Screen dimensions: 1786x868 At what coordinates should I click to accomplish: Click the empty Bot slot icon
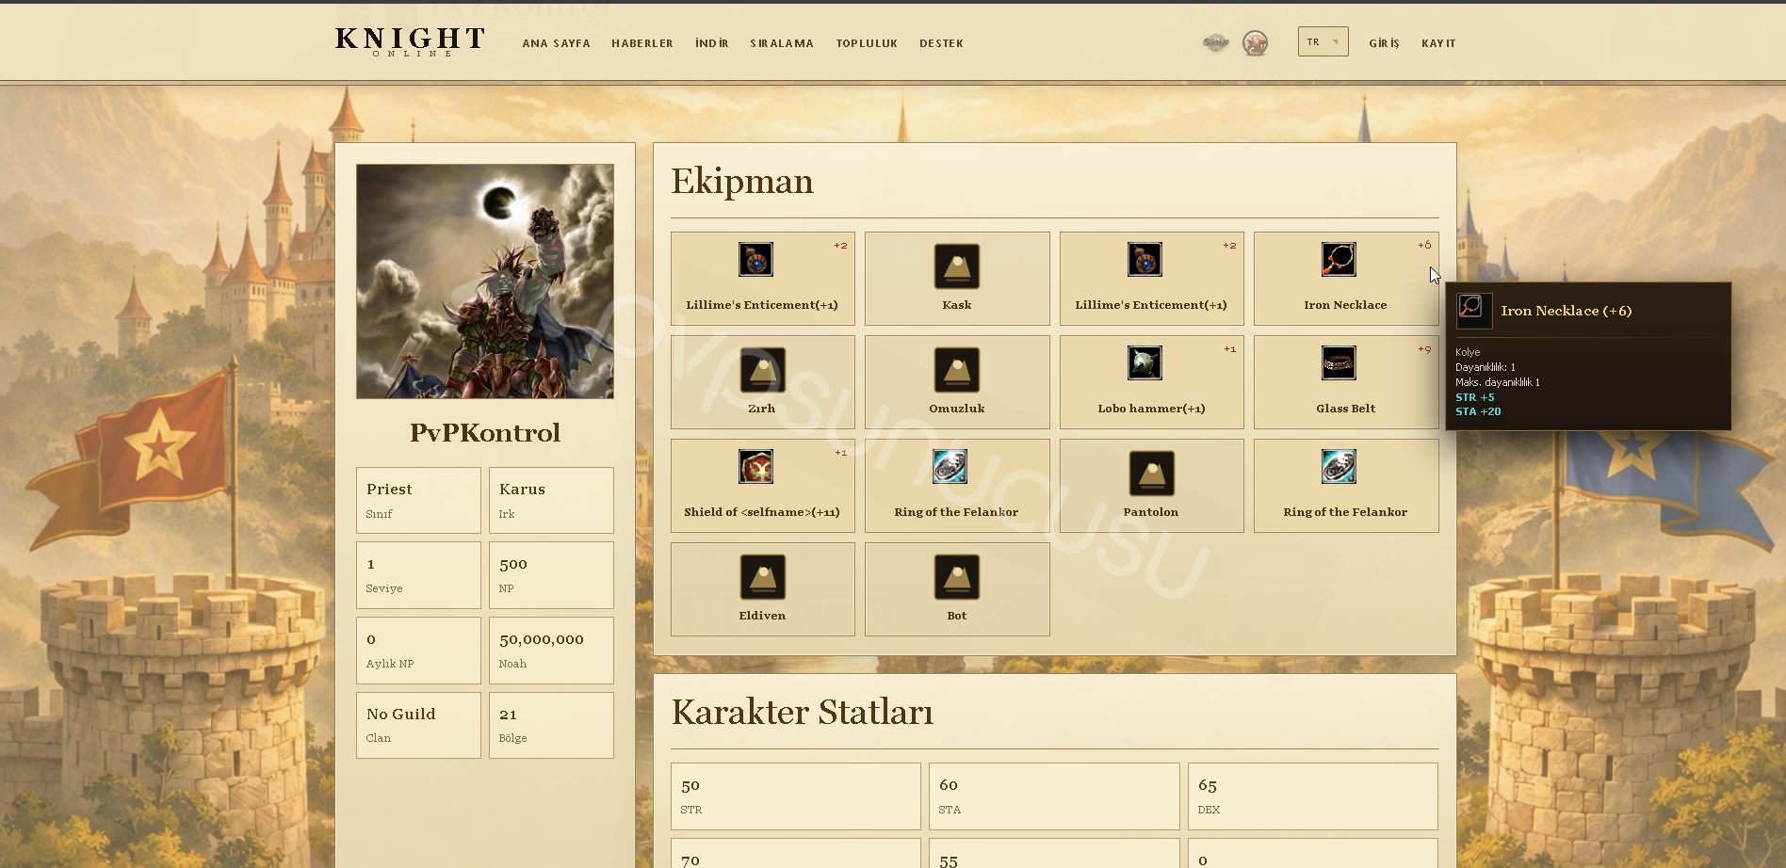[x=956, y=577]
